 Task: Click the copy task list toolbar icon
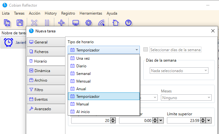tap(7, 23)
